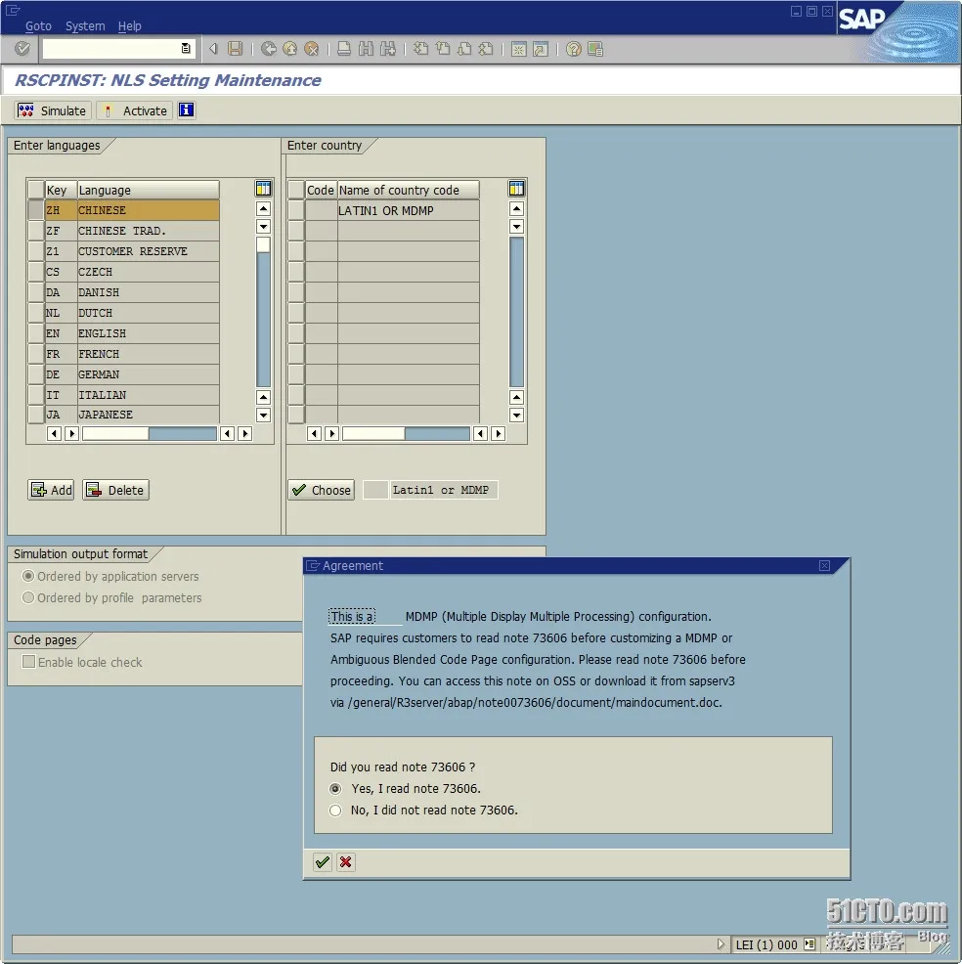Image resolution: width=962 pixels, height=964 pixels.
Task: Click the Previous Page icon in toolbar
Action: 443,49
